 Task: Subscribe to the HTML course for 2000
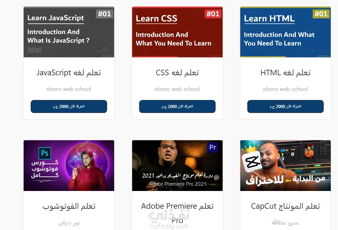(285, 106)
